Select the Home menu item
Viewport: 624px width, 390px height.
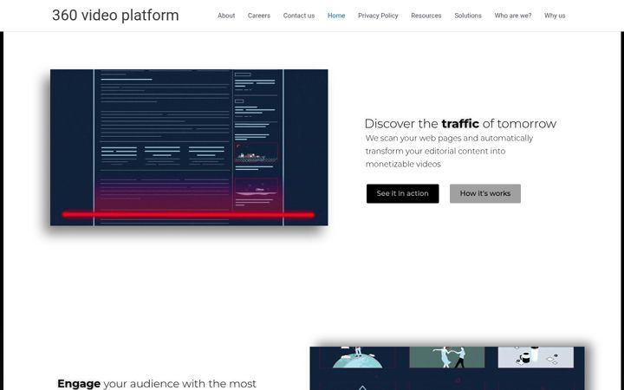(336, 16)
